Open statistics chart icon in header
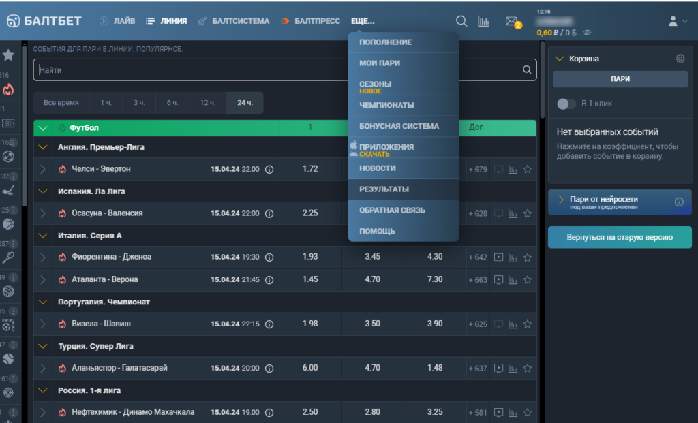The height and width of the screenshot is (423, 698). (483, 21)
